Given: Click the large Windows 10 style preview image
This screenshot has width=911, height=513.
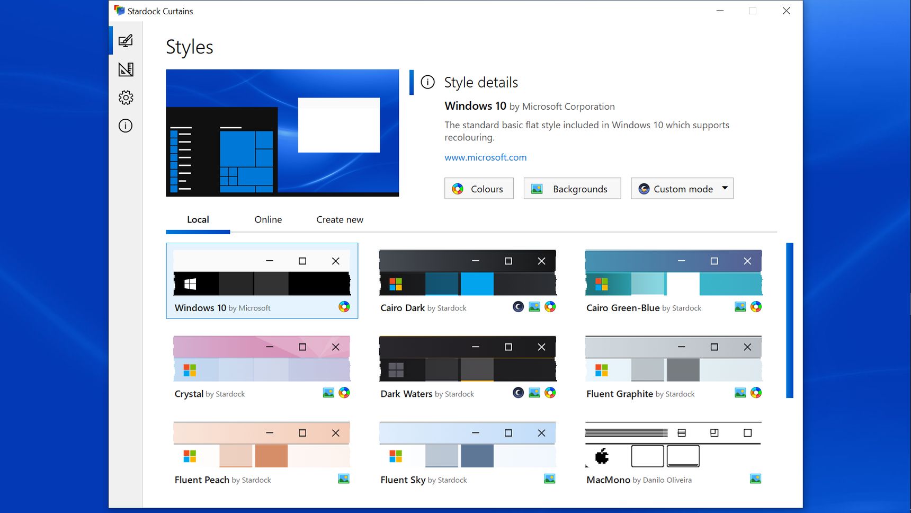Looking at the screenshot, I should (282, 133).
